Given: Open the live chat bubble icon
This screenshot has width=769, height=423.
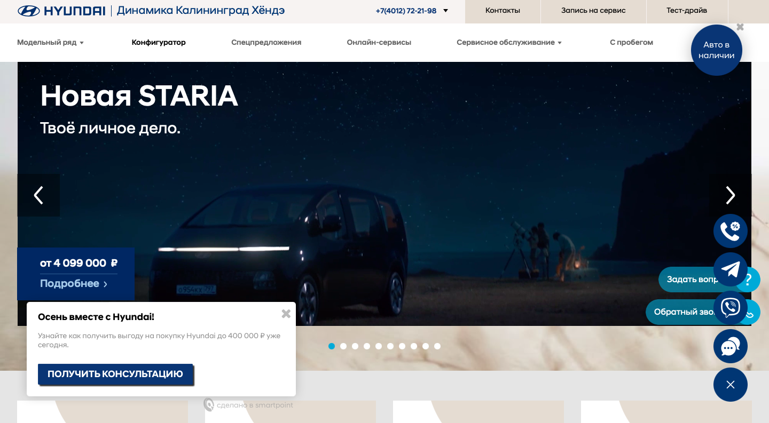Looking at the screenshot, I should tap(730, 347).
